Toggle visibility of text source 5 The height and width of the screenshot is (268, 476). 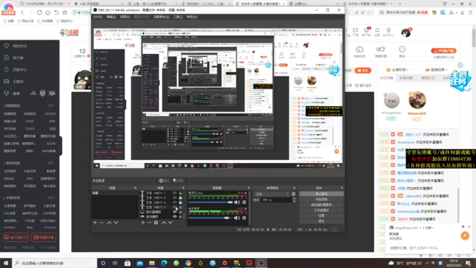(x=174, y=198)
